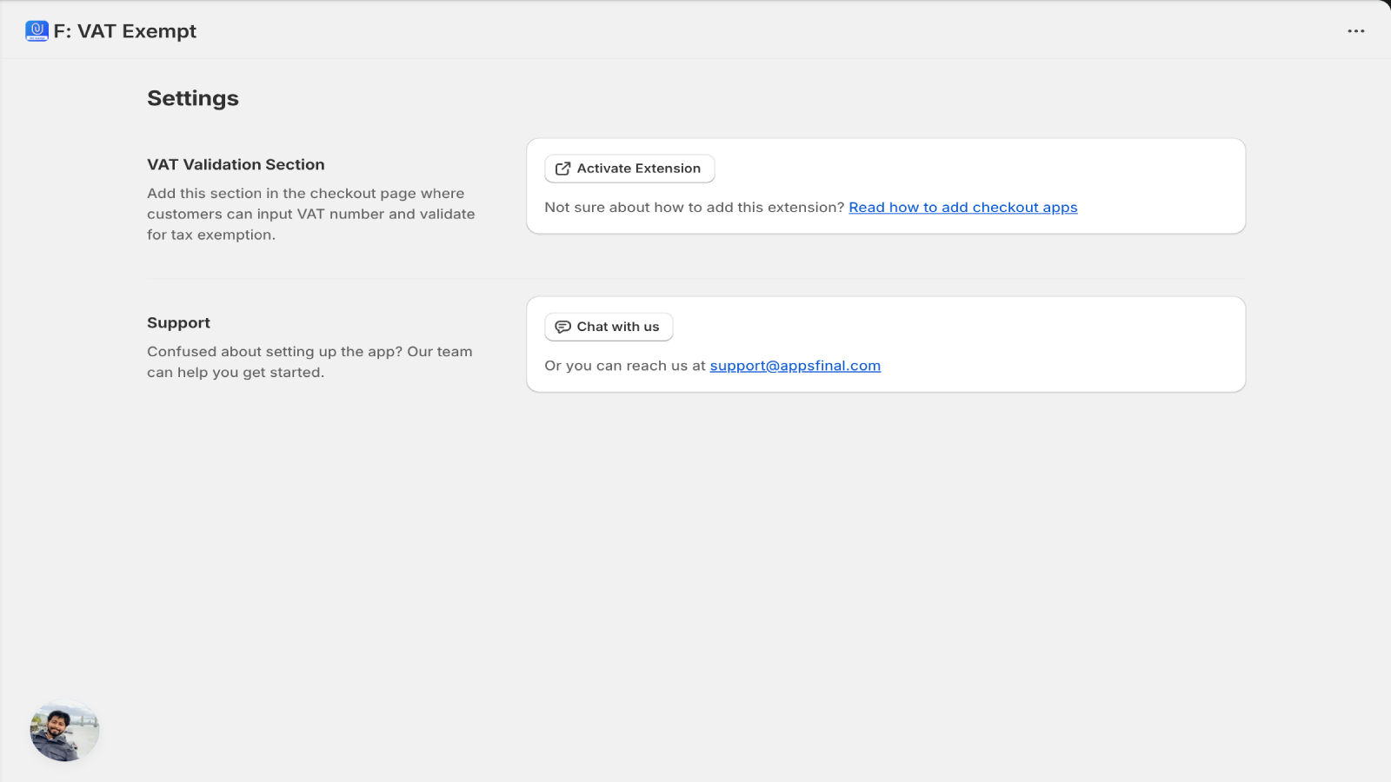Select the VAT Validation Section heading
Image resolution: width=1391 pixels, height=782 pixels.
coord(236,164)
